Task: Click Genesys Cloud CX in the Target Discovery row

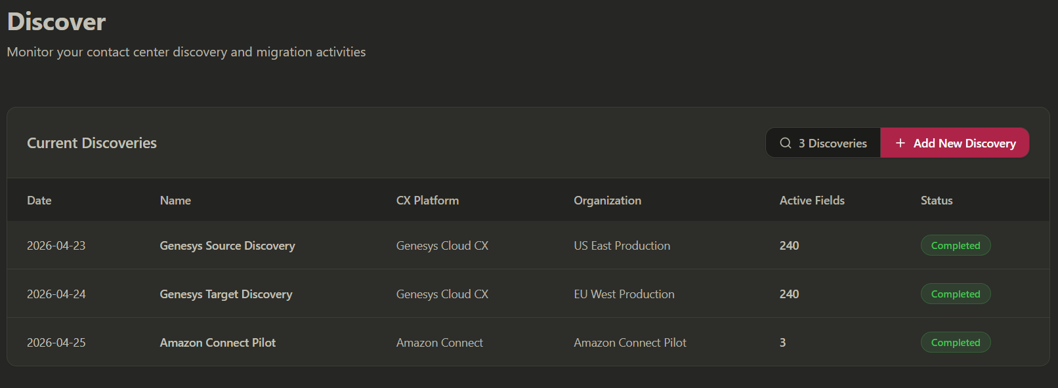Action: click(442, 294)
